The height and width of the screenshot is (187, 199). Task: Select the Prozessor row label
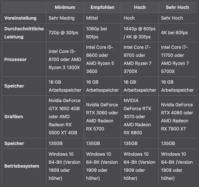tap(15, 59)
